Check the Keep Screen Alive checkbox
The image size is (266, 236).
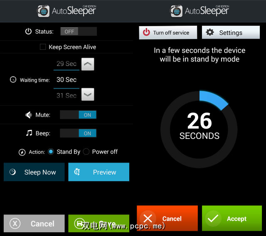(43, 47)
